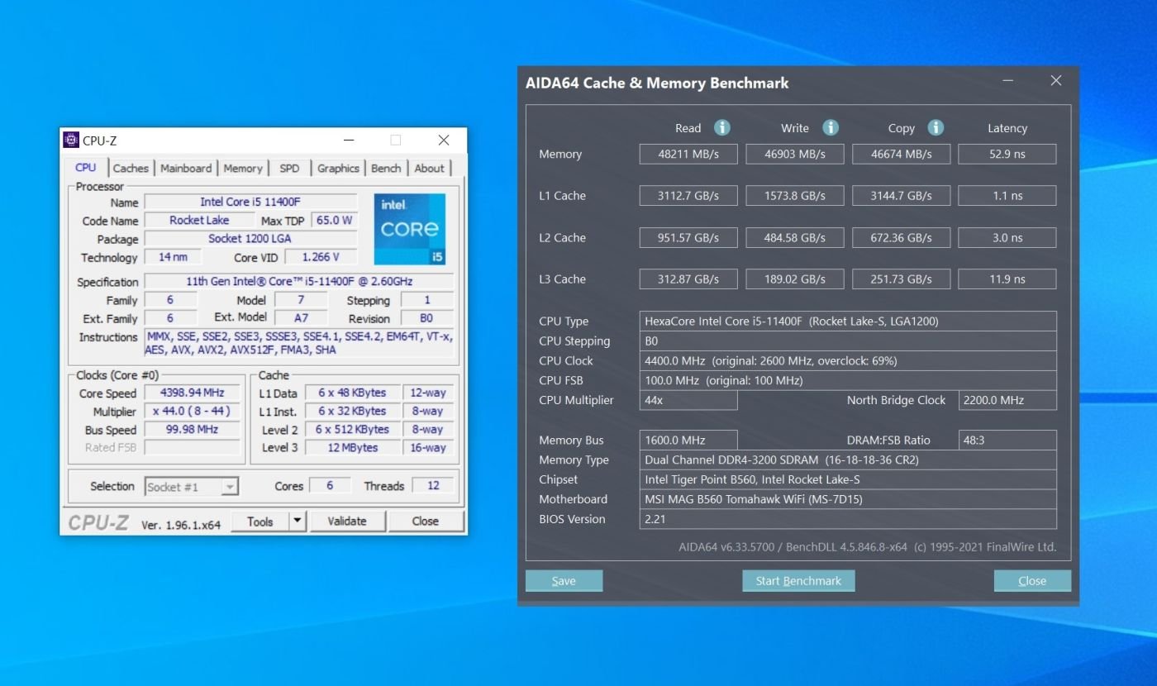Click the Write info icon in AIDA64
Screen dimensions: 1157x686
click(831, 127)
